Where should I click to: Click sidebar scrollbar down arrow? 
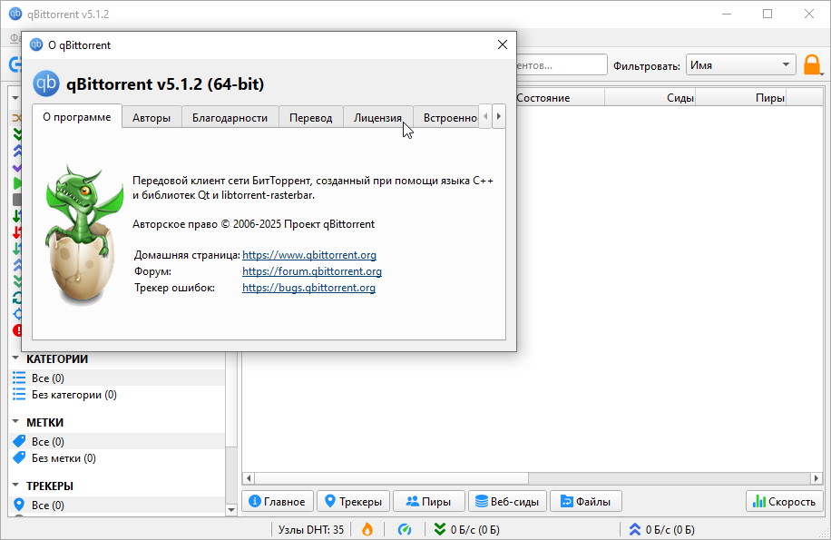click(x=231, y=510)
